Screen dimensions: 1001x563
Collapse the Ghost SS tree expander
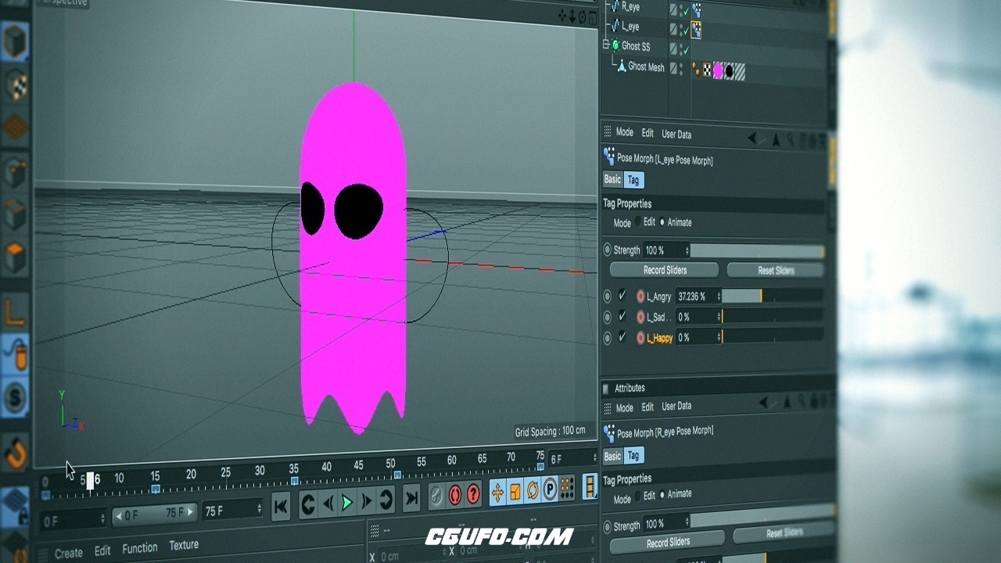pyautogui.click(x=606, y=45)
